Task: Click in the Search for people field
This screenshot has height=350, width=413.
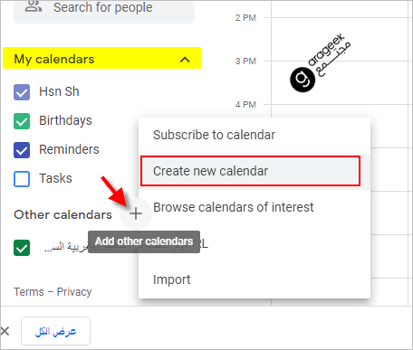Action: (x=104, y=9)
